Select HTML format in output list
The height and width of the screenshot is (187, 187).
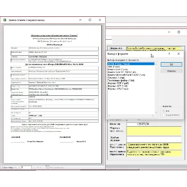[x=131, y=64]
